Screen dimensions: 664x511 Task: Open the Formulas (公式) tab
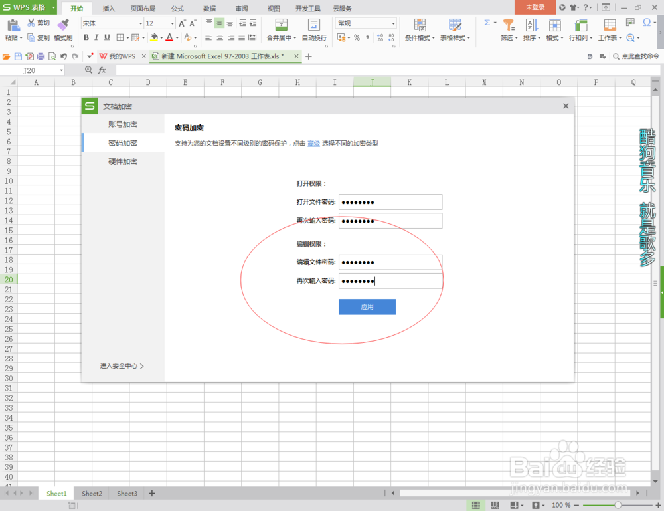coord(177,9)
